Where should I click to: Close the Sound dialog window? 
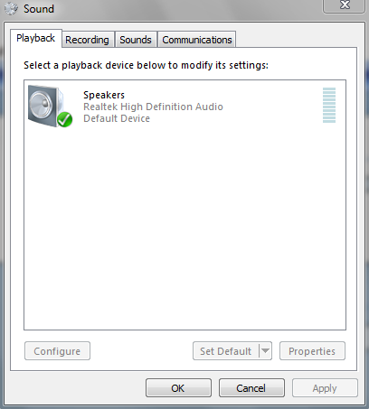[x=345, y=6]
